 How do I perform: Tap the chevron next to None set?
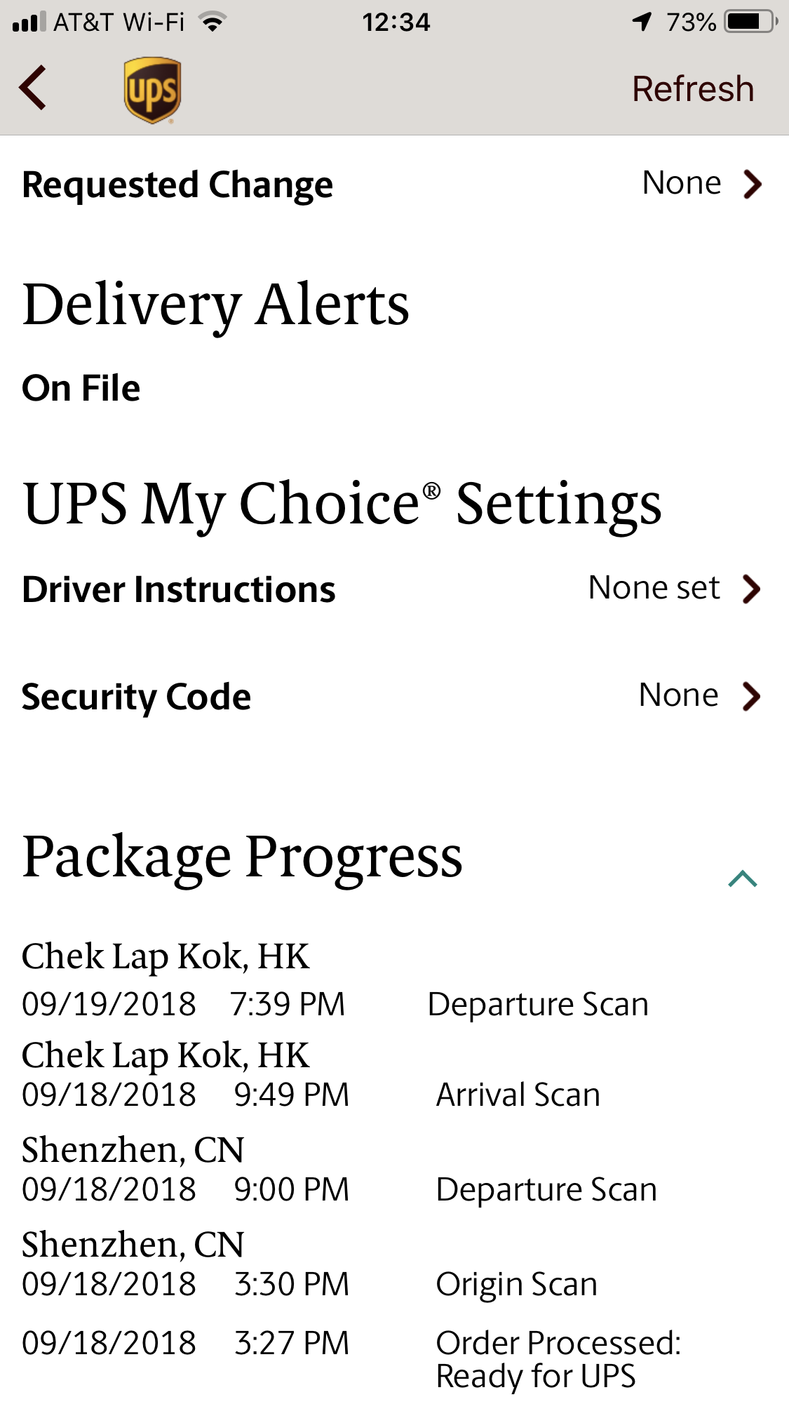point(752,589)
